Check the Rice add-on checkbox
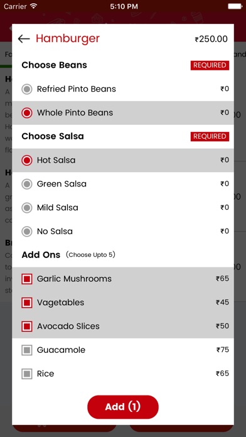246x437 pixels. click(27, 374)
